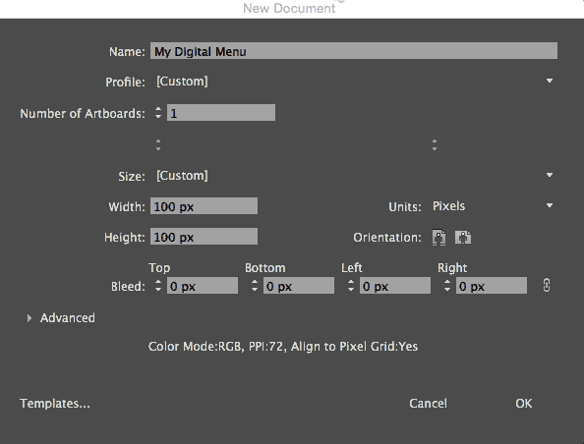Toggle the bleed link chain icon
The height and width of the screenshot is (444, 584).
(547, 286)
